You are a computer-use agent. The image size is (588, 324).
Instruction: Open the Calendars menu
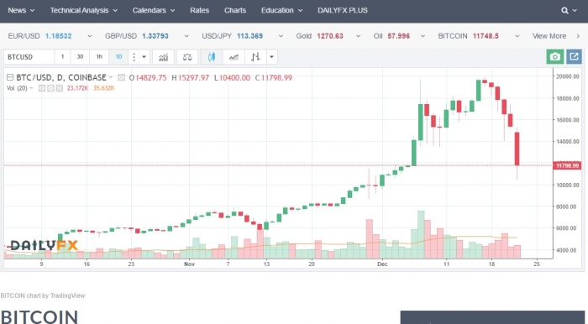[x=154, y=10]
